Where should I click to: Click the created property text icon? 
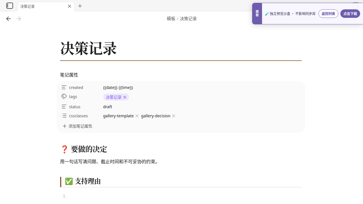coord(64,87)
